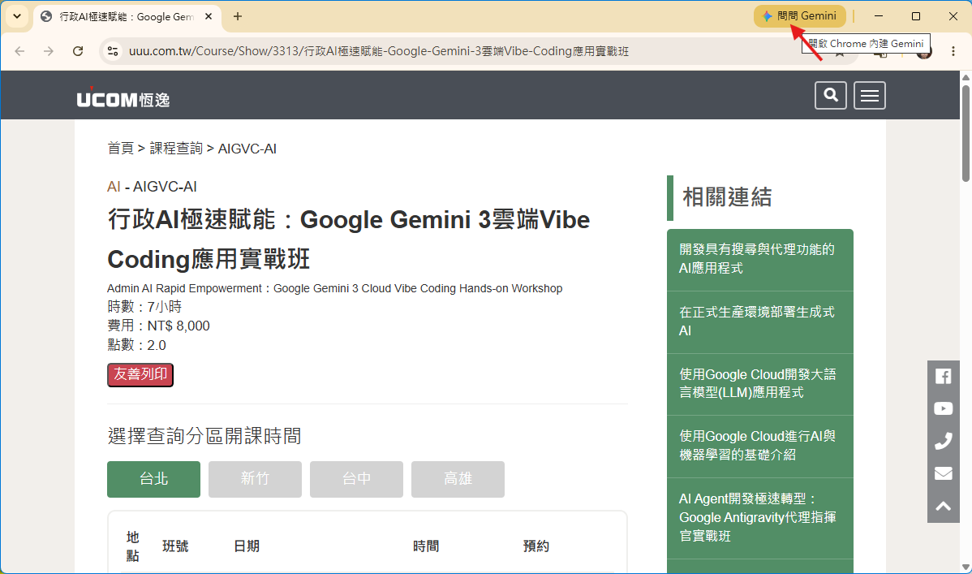Open 在正式生產環境部署生成式AI link
The image size is (972, 574).
coord(760,322)
